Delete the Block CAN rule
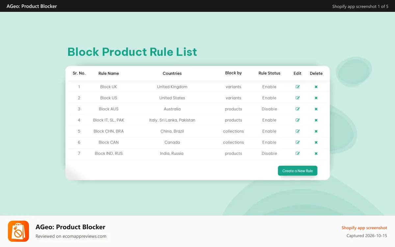The width and height of the screenshot is (395, 247). [316, 142]
